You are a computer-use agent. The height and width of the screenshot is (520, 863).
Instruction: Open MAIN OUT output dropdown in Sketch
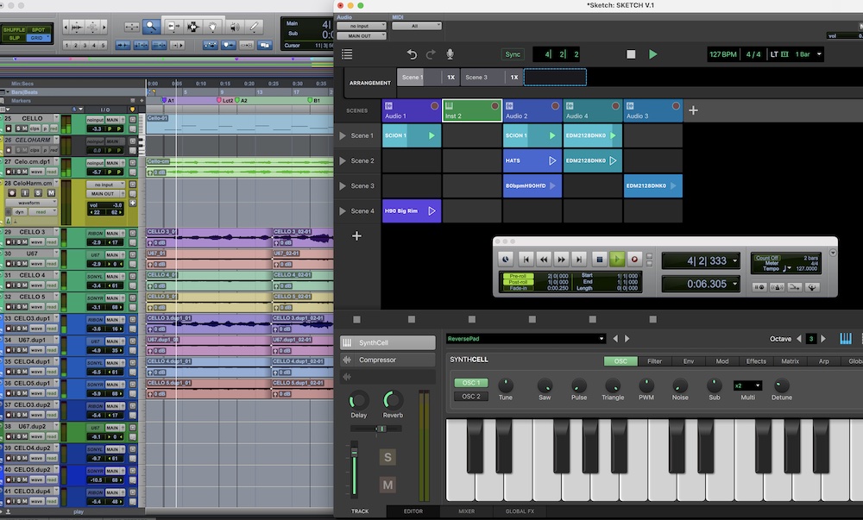click(x=361, y=35)
